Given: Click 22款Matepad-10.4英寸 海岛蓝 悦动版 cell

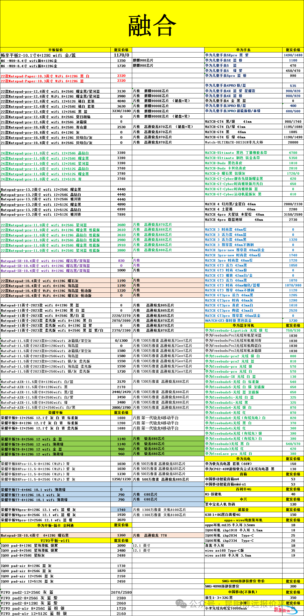Looking at the screenshot, I should click(55, 291).
